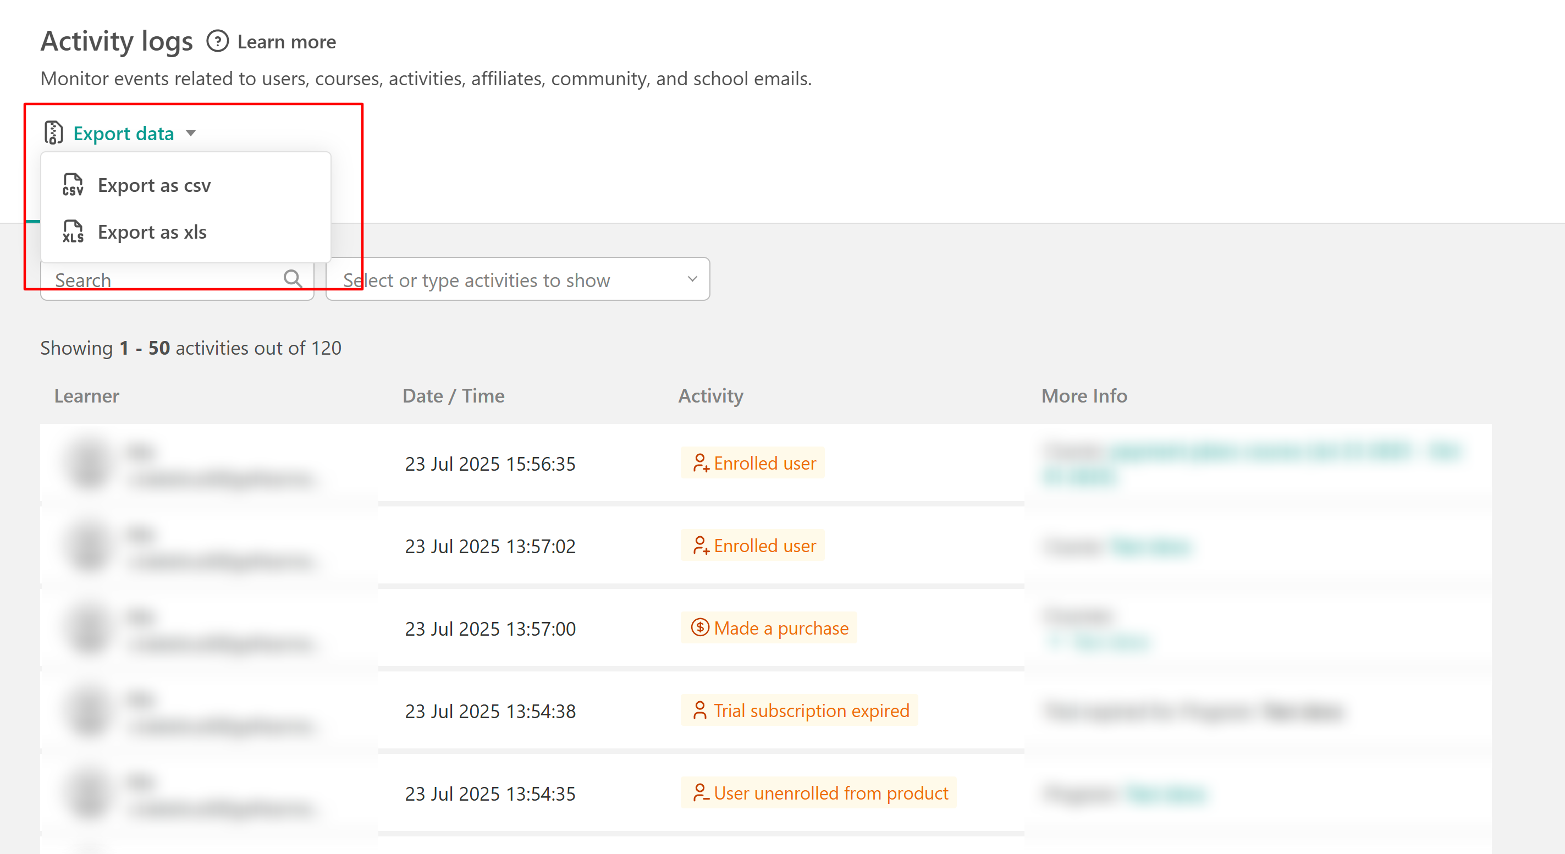Focus the Search input field
Screen dimensions: 1565x854
[164, 280]
